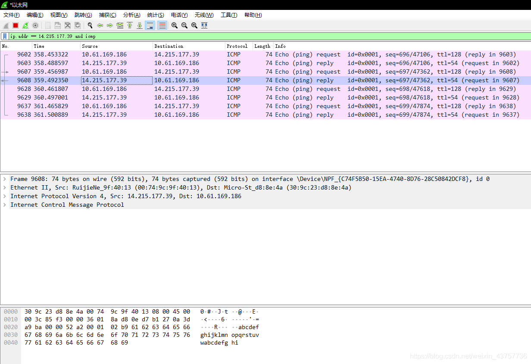531x364 pixels.
Task: Click the save capture file icon
Action: [58, 25]
